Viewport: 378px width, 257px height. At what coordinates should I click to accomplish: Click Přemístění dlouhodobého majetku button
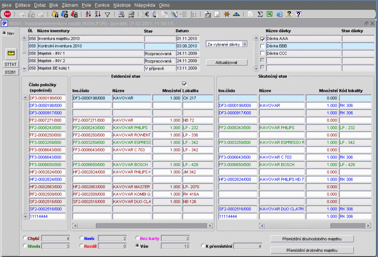coord(312,239)
